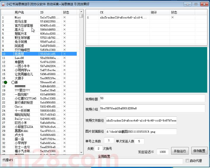
Task: Click the ID column header in user list
Action: (x=50, y=13)
